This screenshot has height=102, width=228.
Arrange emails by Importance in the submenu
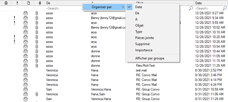pyautogui.click(x=153, y=50)
